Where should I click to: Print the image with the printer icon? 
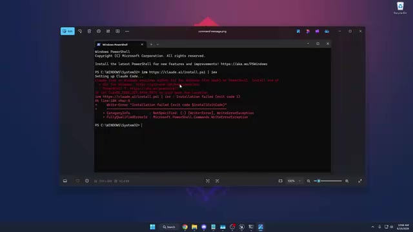tap(99, 32)
